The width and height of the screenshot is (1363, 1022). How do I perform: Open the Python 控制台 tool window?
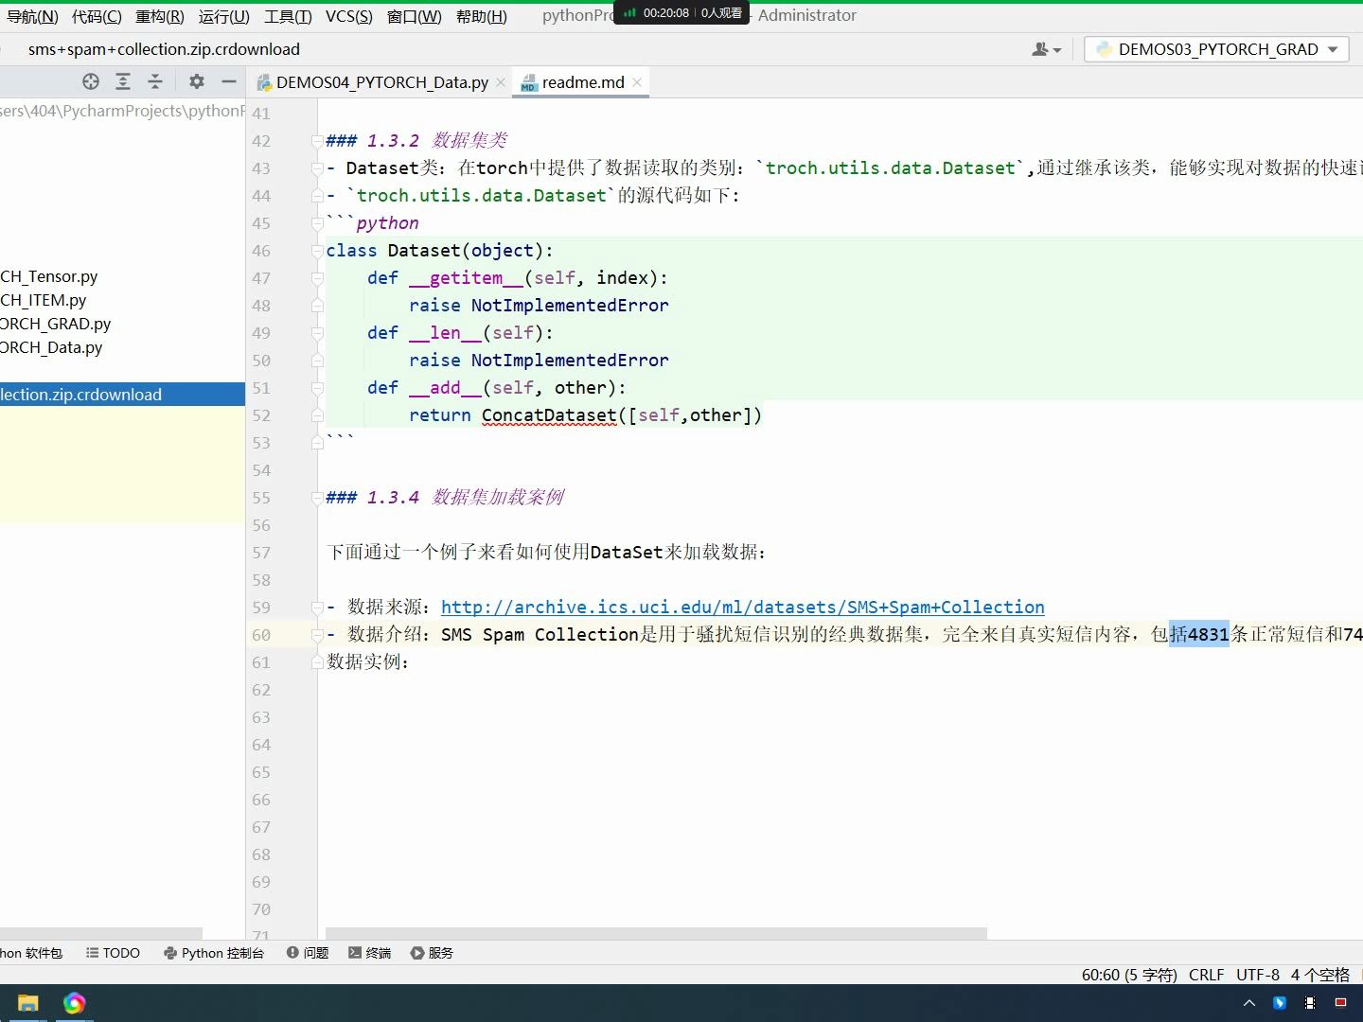click(x=214, y=953)
